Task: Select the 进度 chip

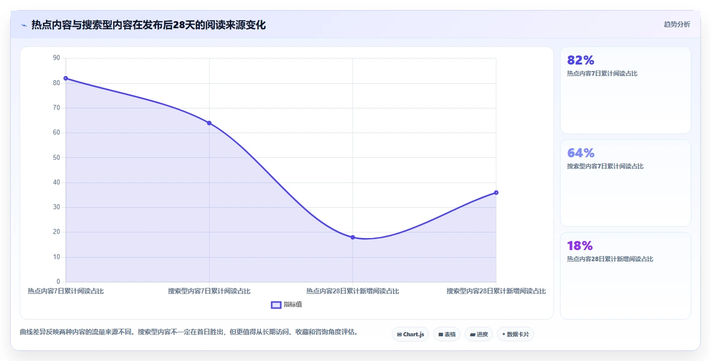Action: (x=479, y=334)
